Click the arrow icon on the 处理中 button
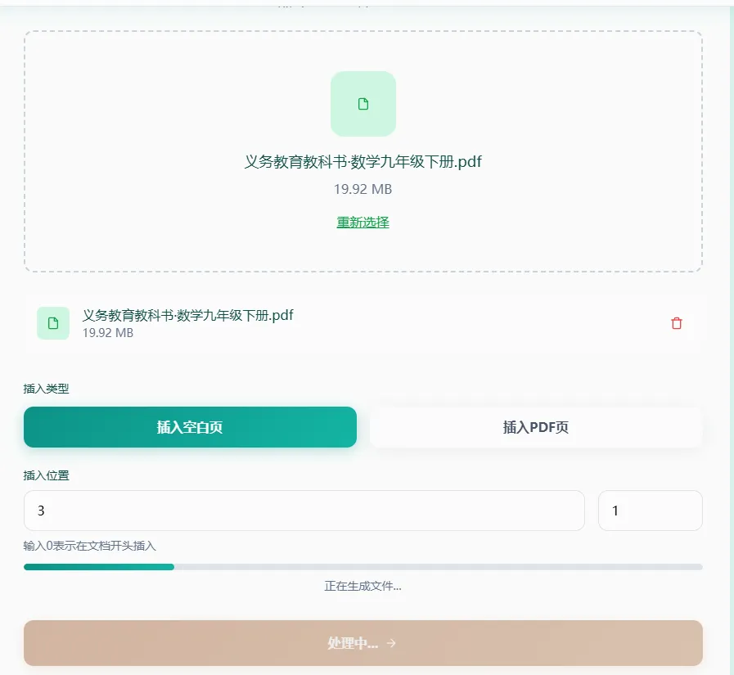 pyautogui.click(x=391, y=643)
